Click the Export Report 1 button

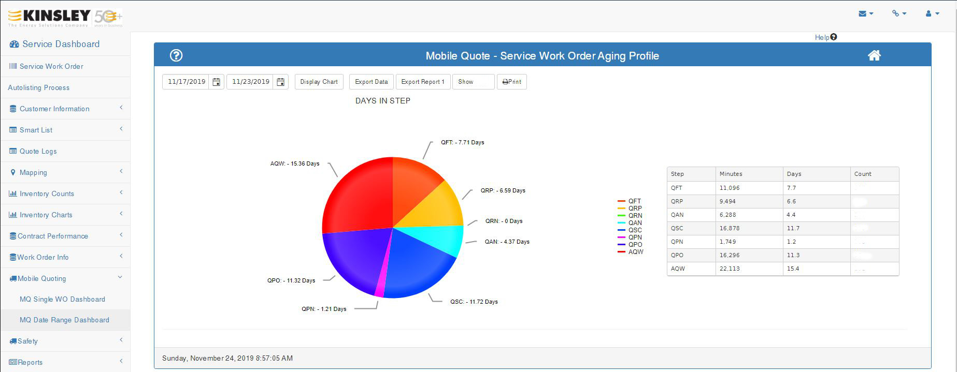coord(423,82)
